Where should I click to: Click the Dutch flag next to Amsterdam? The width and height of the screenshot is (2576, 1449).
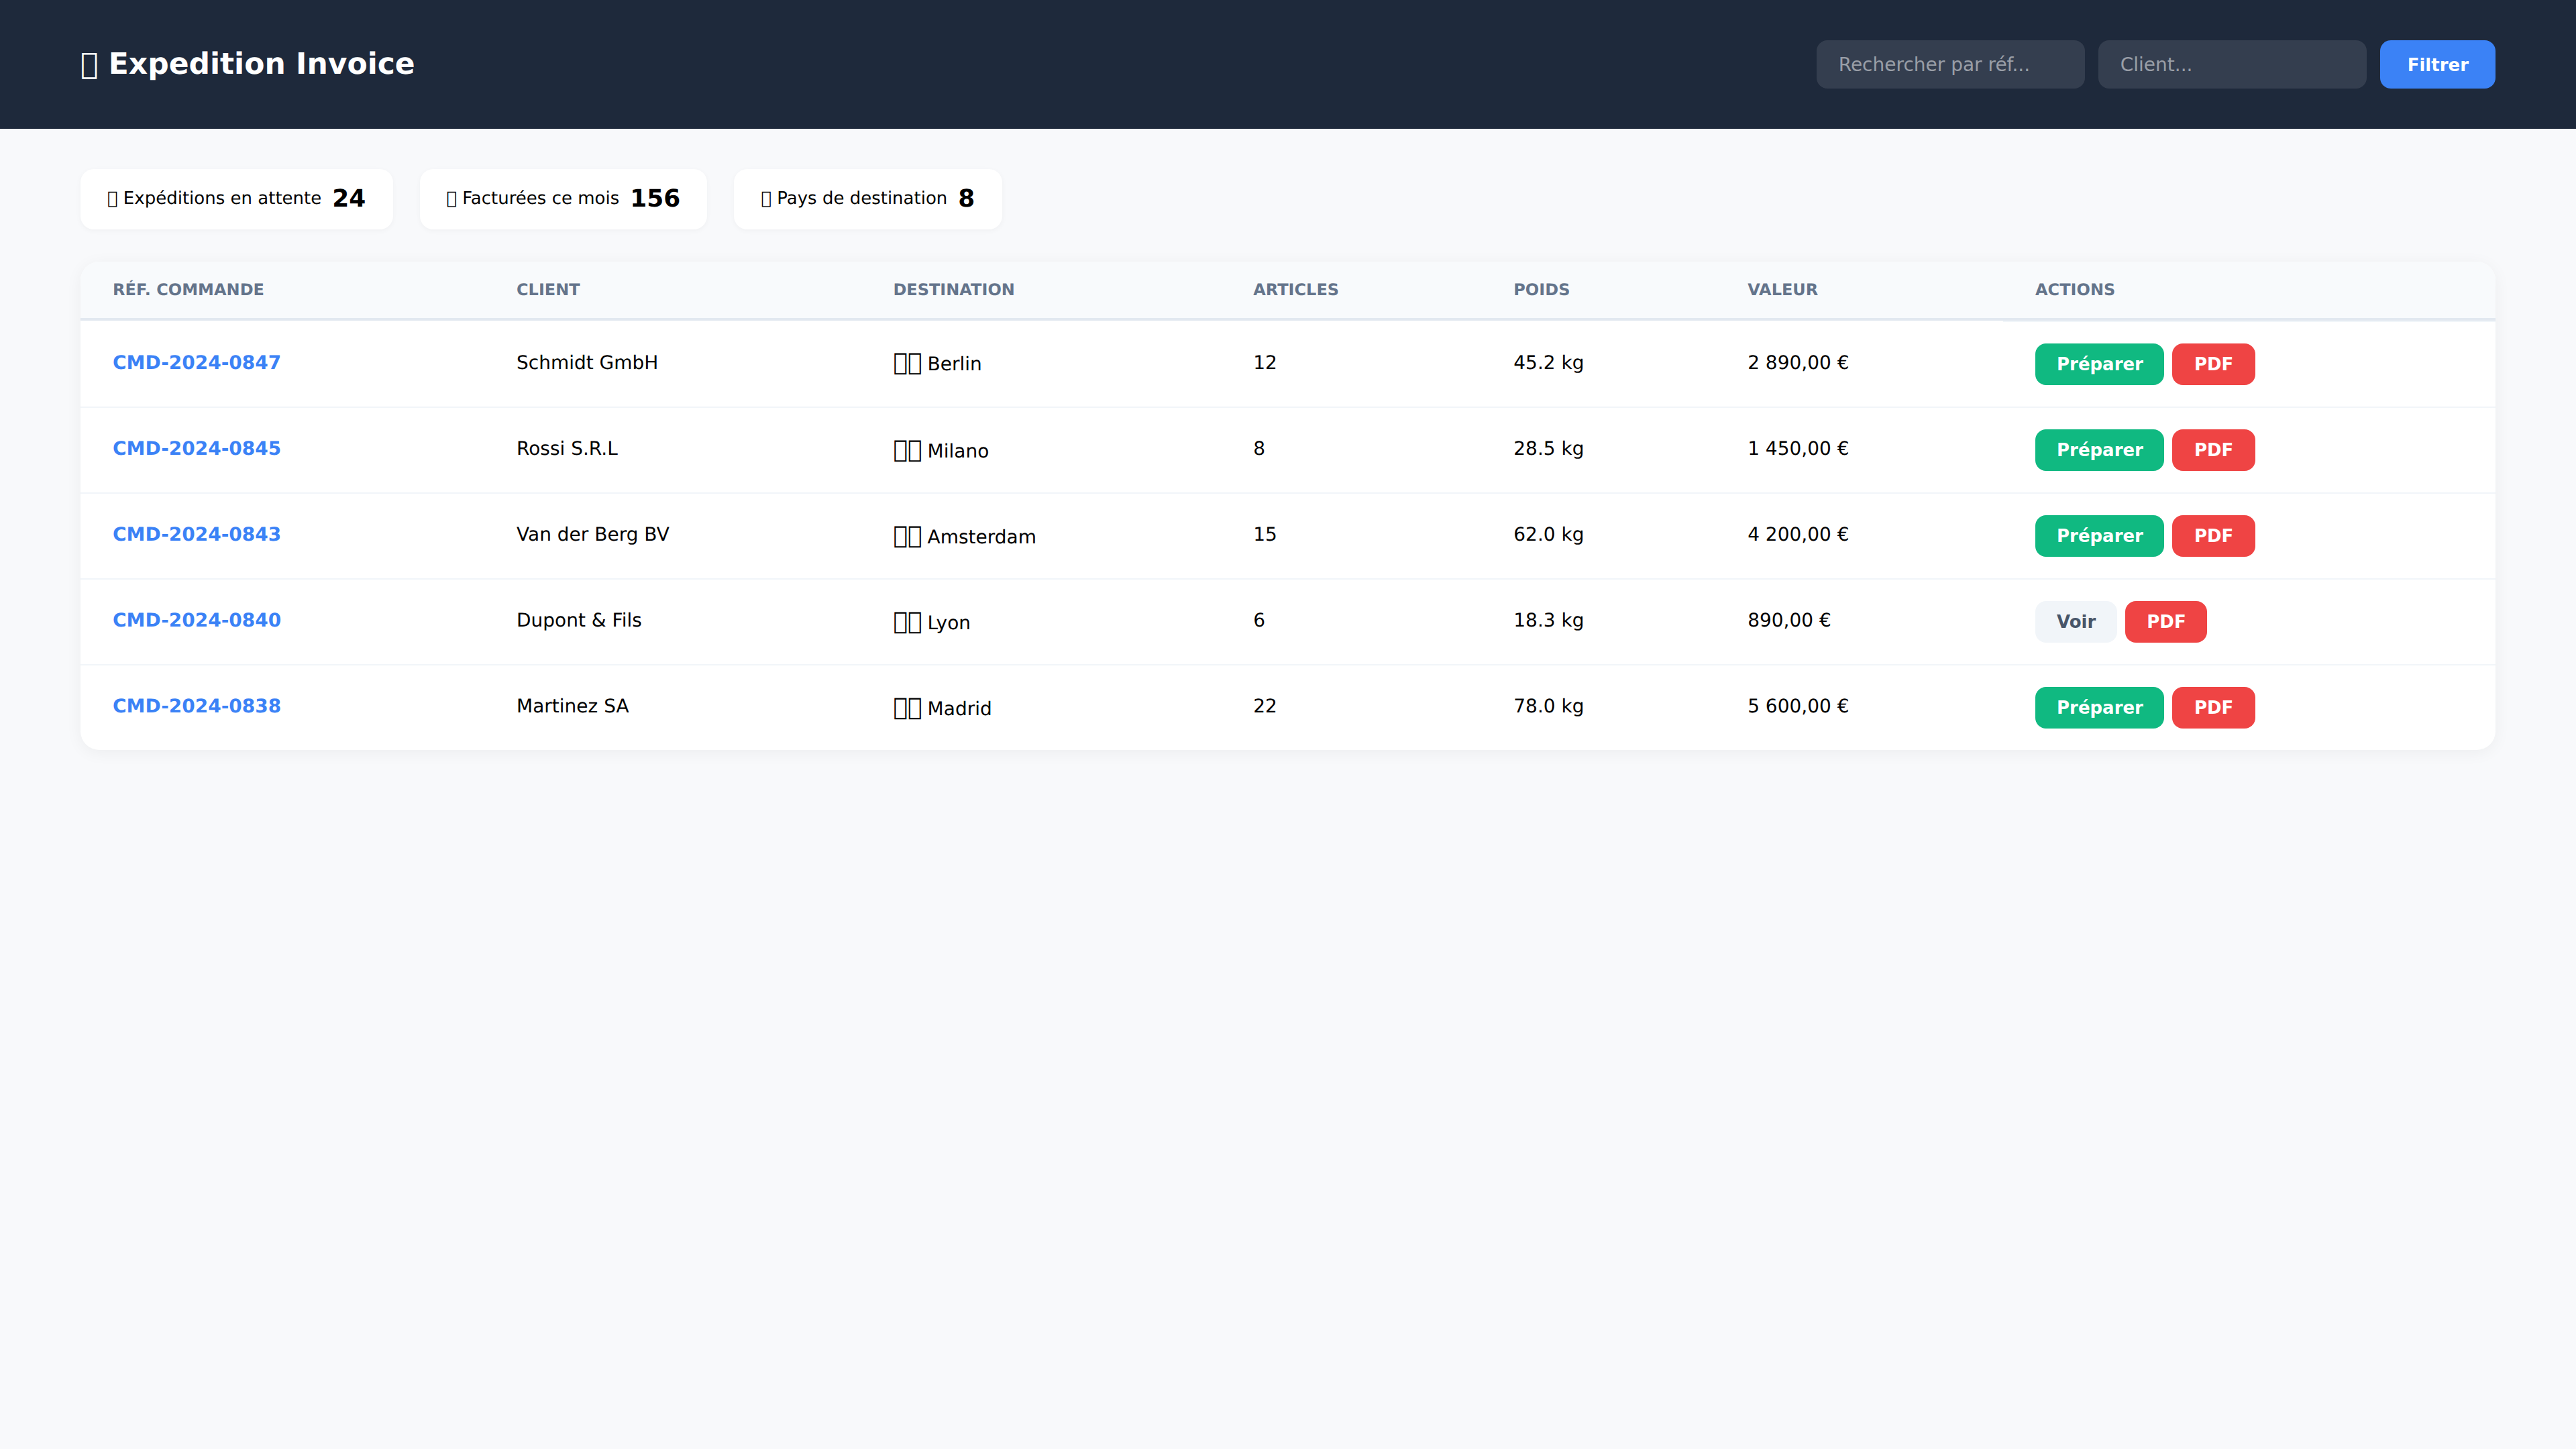(906, 536)
